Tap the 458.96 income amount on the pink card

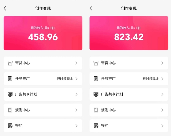[x=43, y=37]
